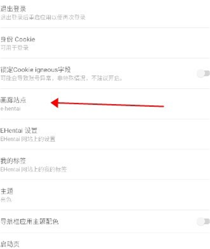Click the current theme value under 主题
Screen dimensions: 210x249
coord(6,200)
